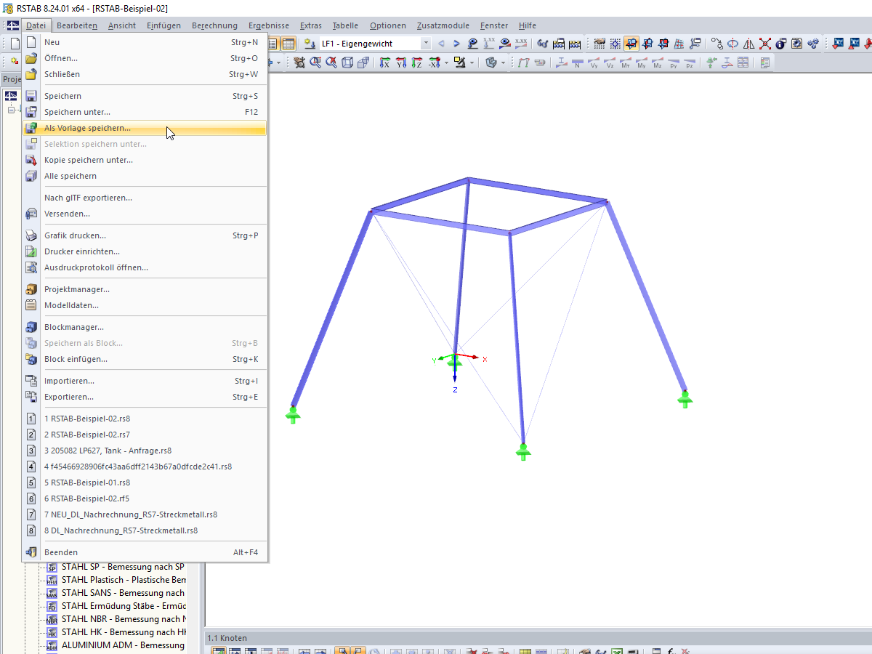Image resolution: width=872 pixels, height=654 pixels.
Task: Show axial force N results icon
Action: [x=577, y=63]
